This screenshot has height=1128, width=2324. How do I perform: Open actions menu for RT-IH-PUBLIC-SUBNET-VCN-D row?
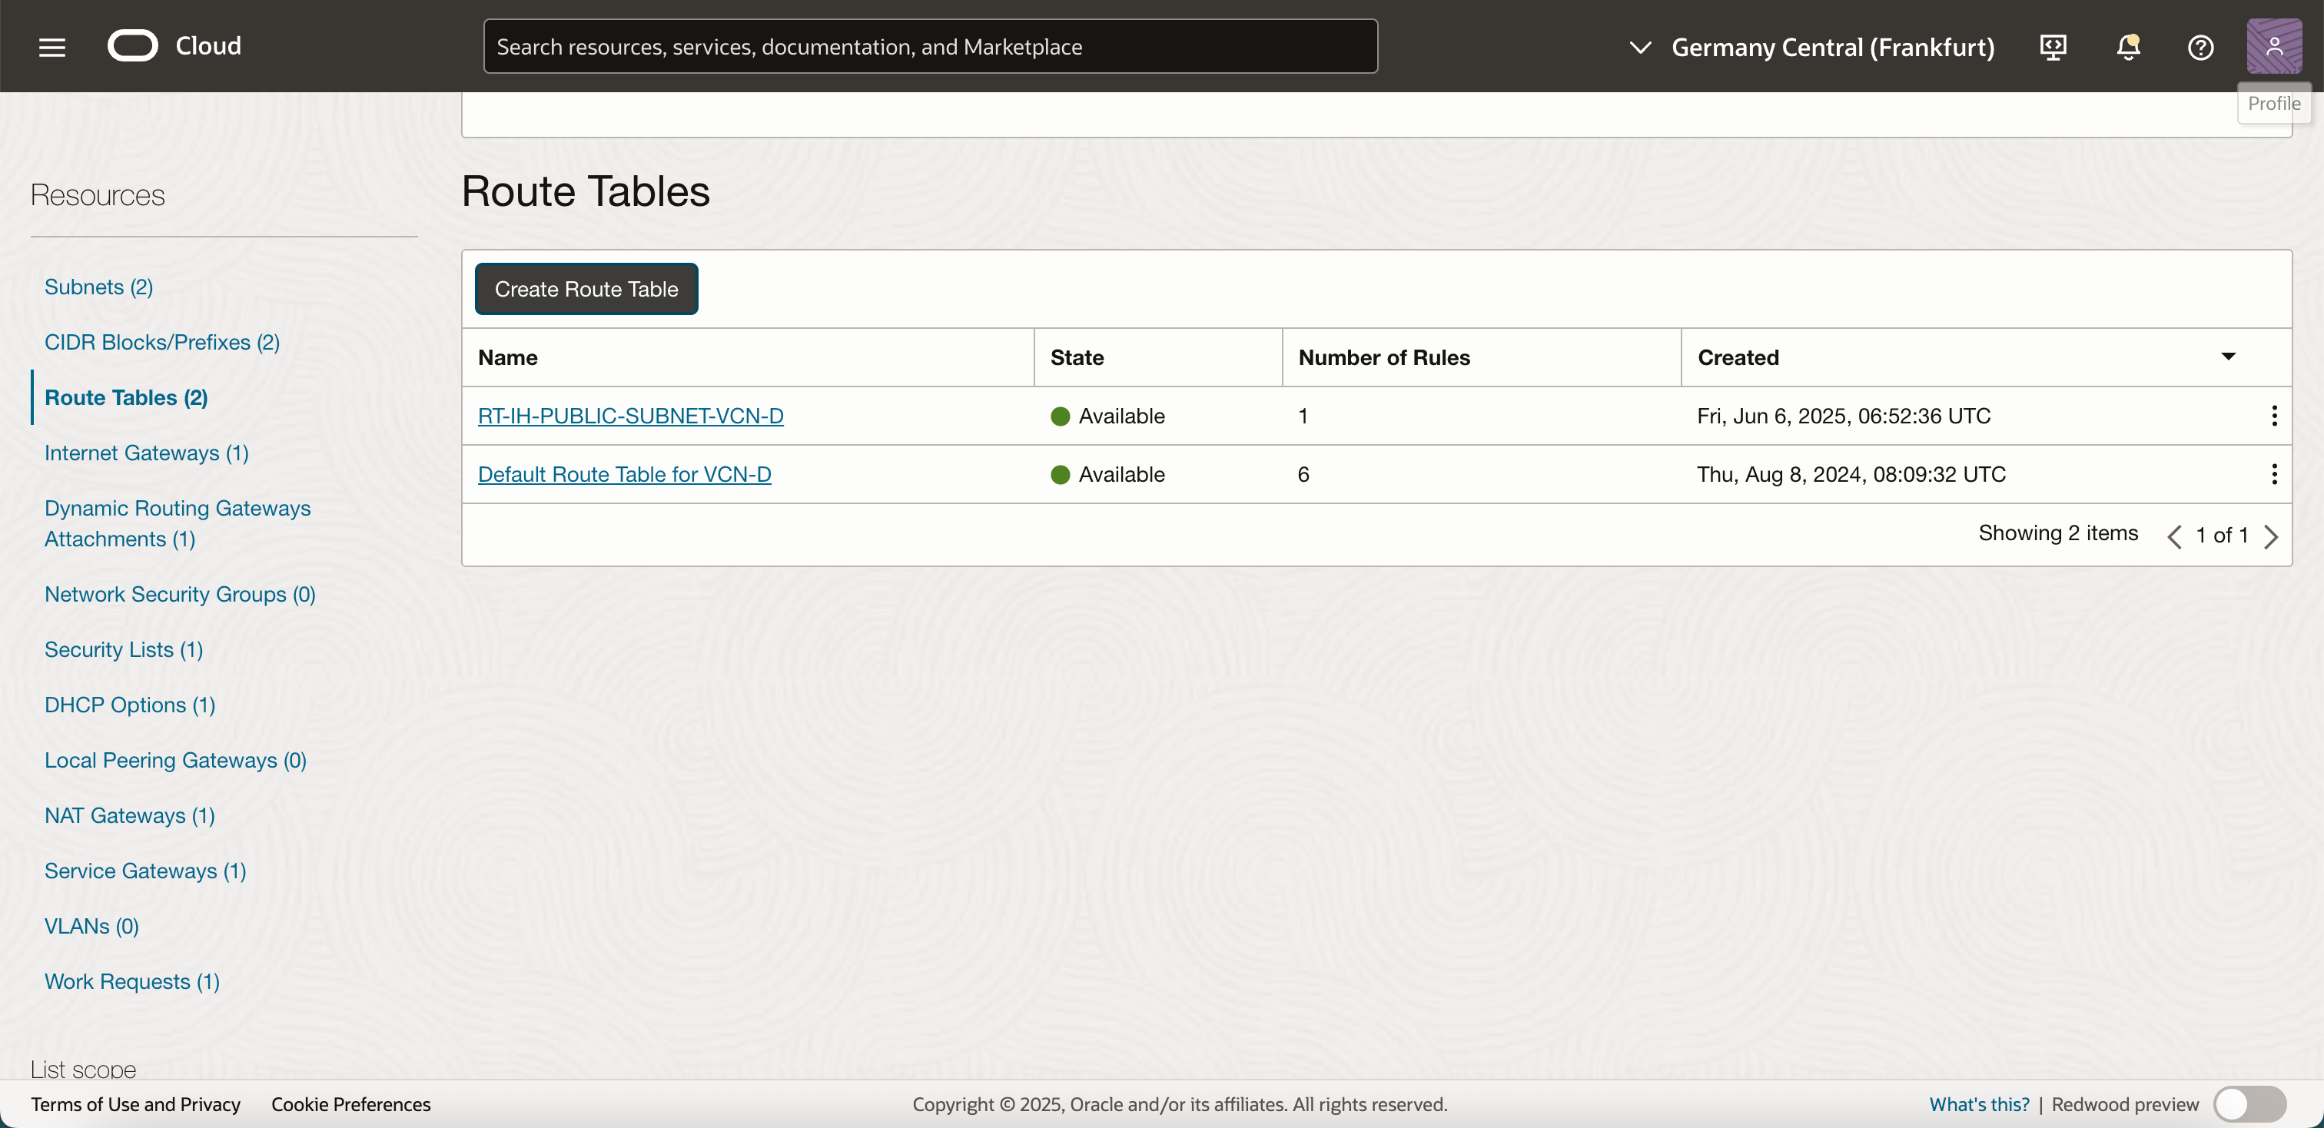click(2273, 416)
